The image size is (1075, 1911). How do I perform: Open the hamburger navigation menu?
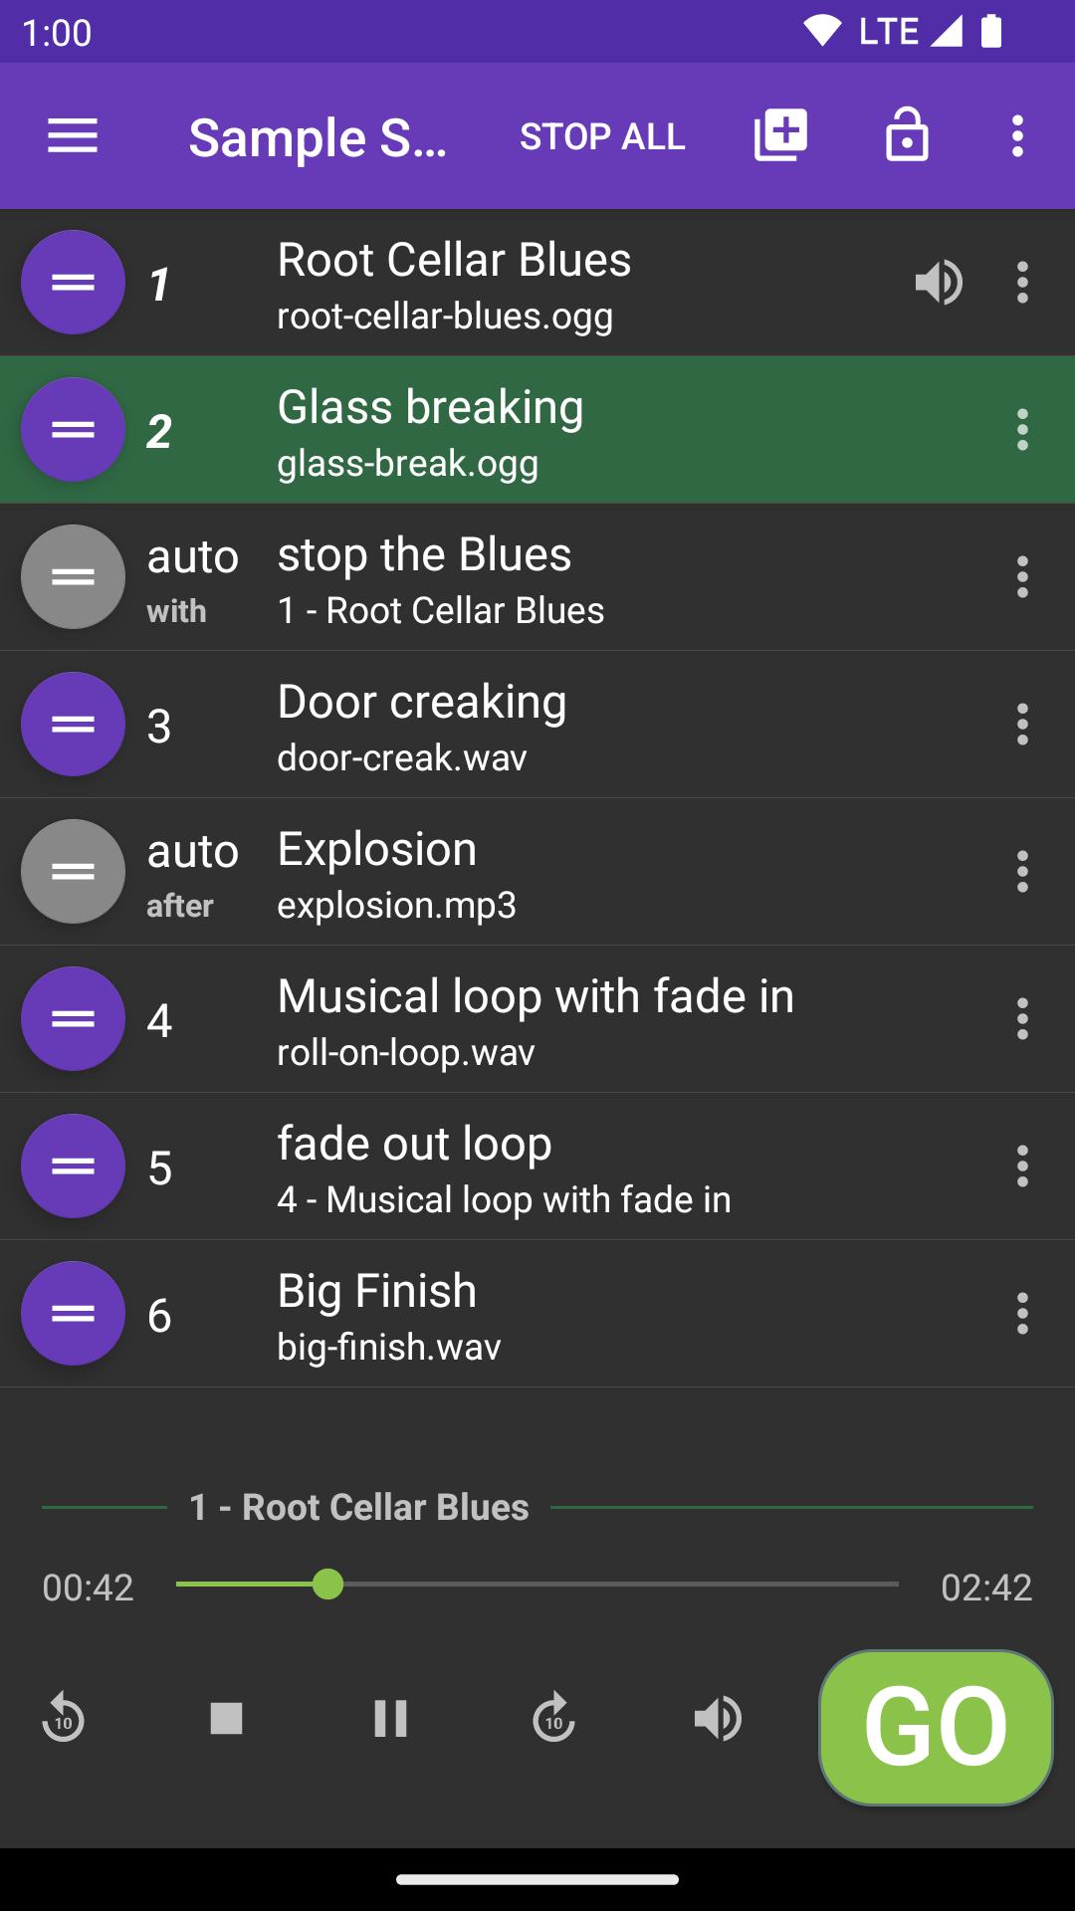click(x=73, y=136)
